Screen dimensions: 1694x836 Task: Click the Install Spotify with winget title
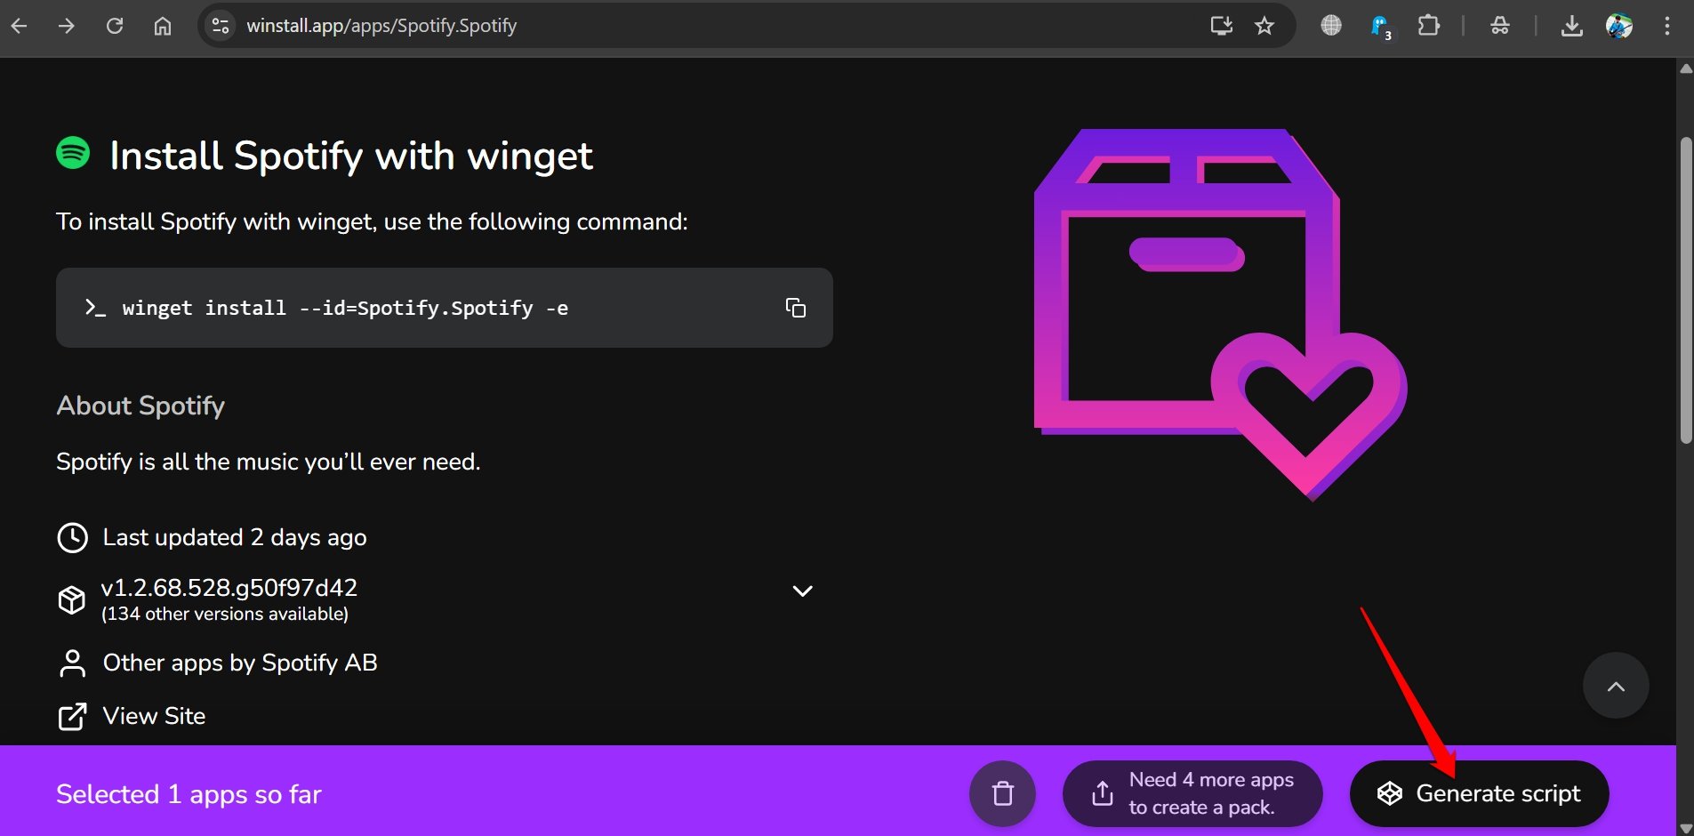tap(351, 156)
